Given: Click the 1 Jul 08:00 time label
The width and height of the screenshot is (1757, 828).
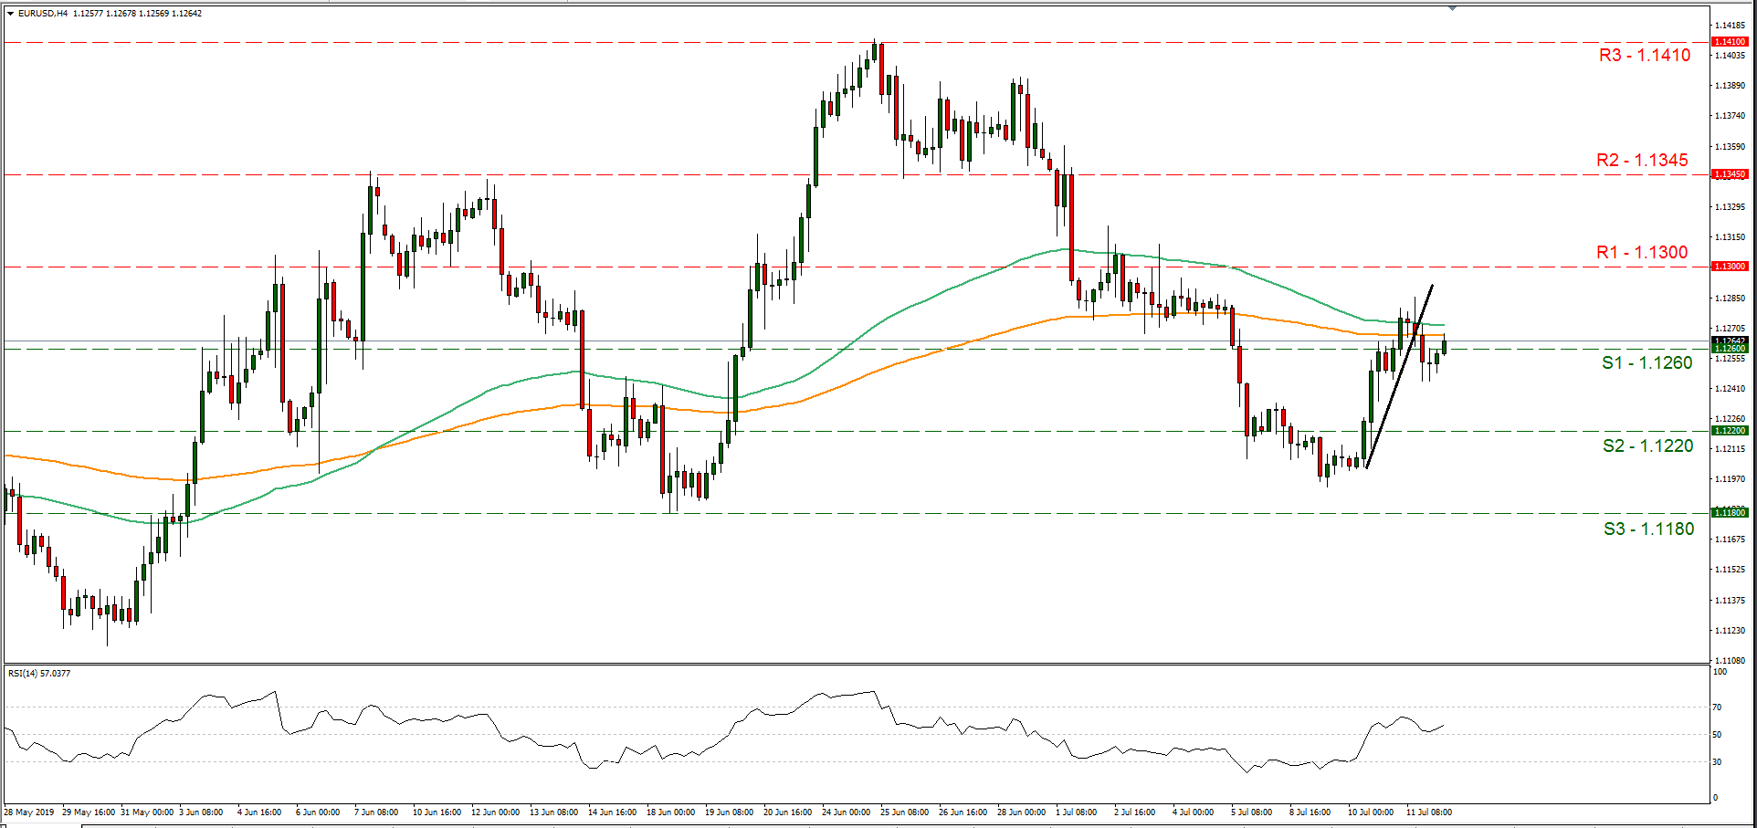Looking at the screenshot, I should [1077, 812].
